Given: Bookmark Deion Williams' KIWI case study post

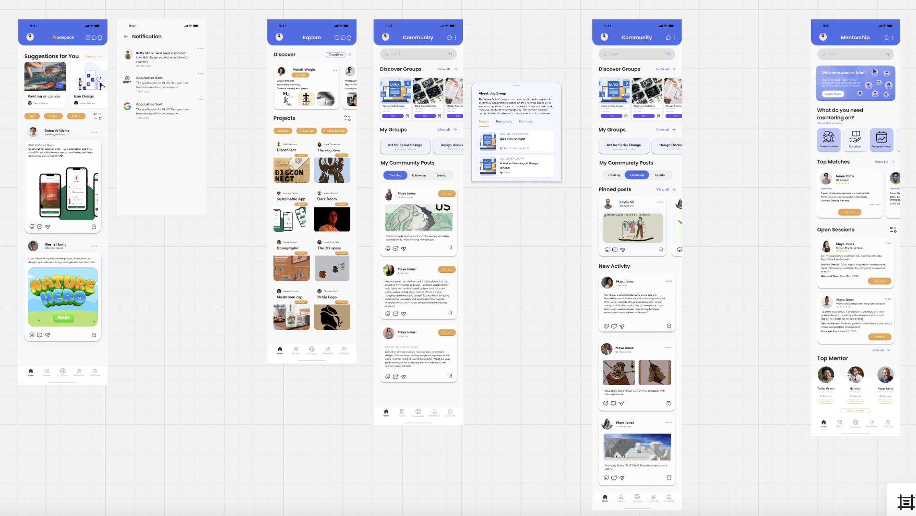Looking at the screenshot, I should [94, 227].
